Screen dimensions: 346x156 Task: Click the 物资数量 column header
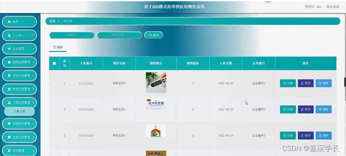tap(193, 63)
